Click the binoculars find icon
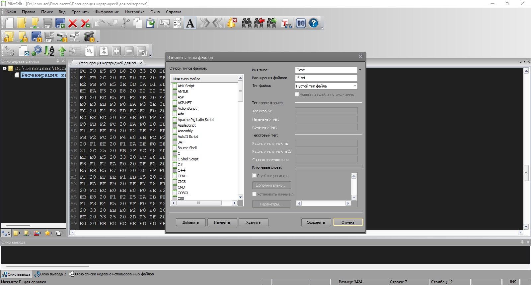This screenshot has height=285, width=531. coord(247,23)
